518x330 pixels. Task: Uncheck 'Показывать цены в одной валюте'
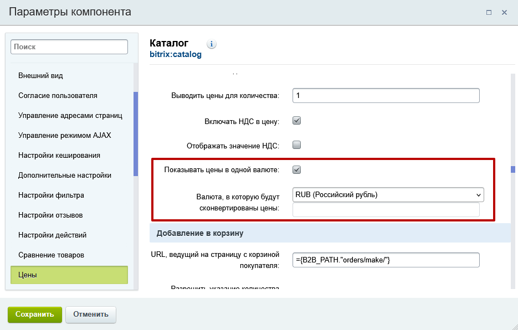(x=297, y=169)
